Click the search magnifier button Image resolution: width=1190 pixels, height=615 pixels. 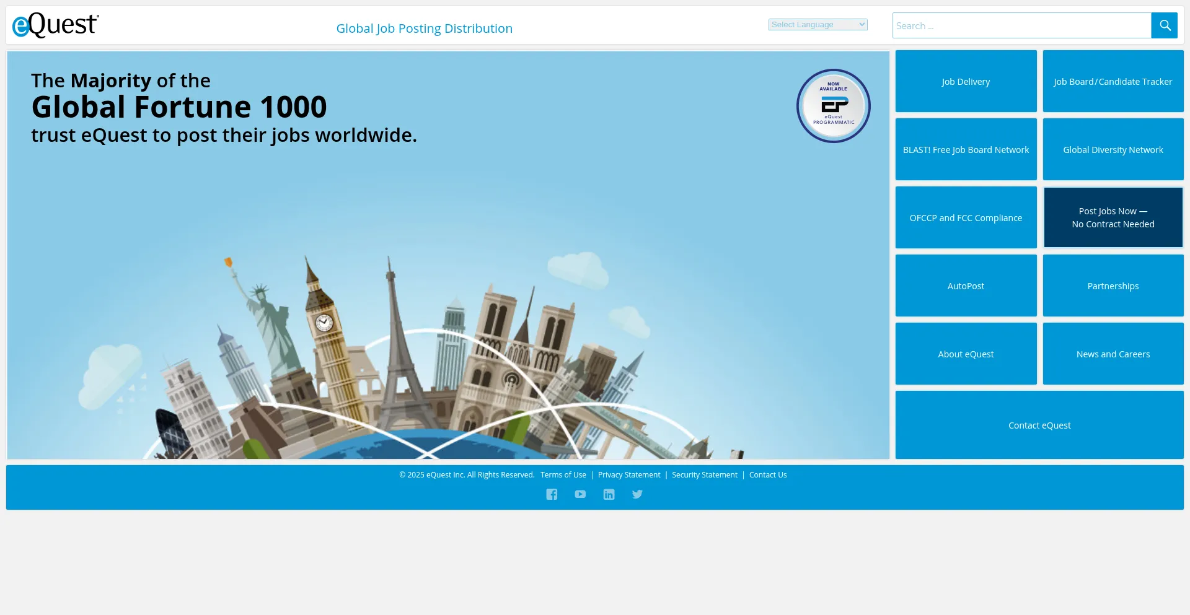pyautogui.click(x=1165, y=25)
